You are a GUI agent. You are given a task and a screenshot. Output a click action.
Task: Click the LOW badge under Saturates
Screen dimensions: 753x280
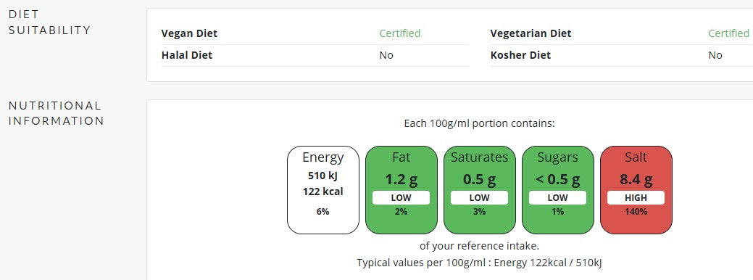click(x=479, y=198)
